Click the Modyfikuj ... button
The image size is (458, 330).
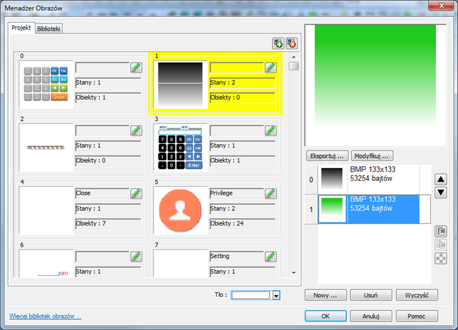click(372, 156)
